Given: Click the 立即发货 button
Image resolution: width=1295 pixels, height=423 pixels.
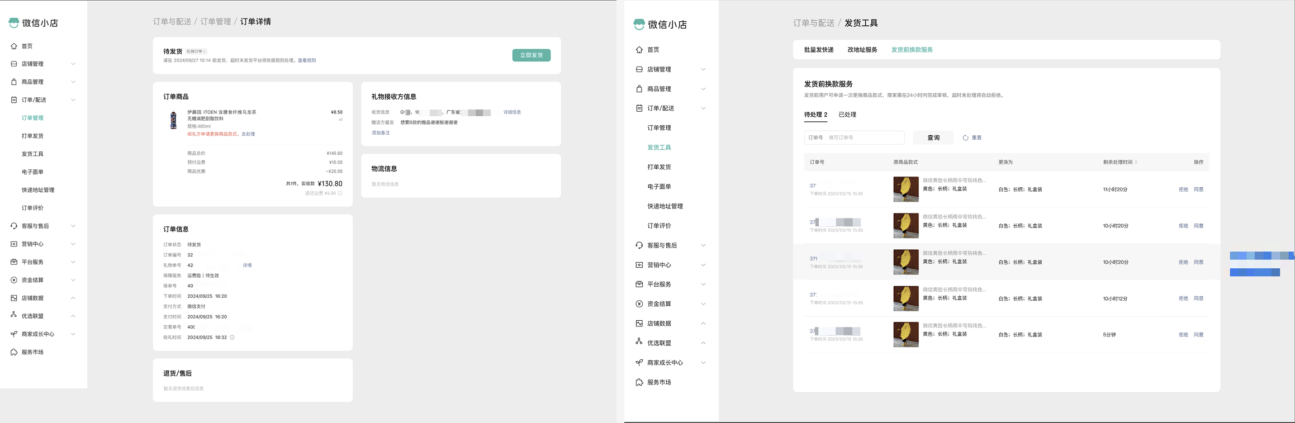Looking at the screenshot, I should click(531, 55).
